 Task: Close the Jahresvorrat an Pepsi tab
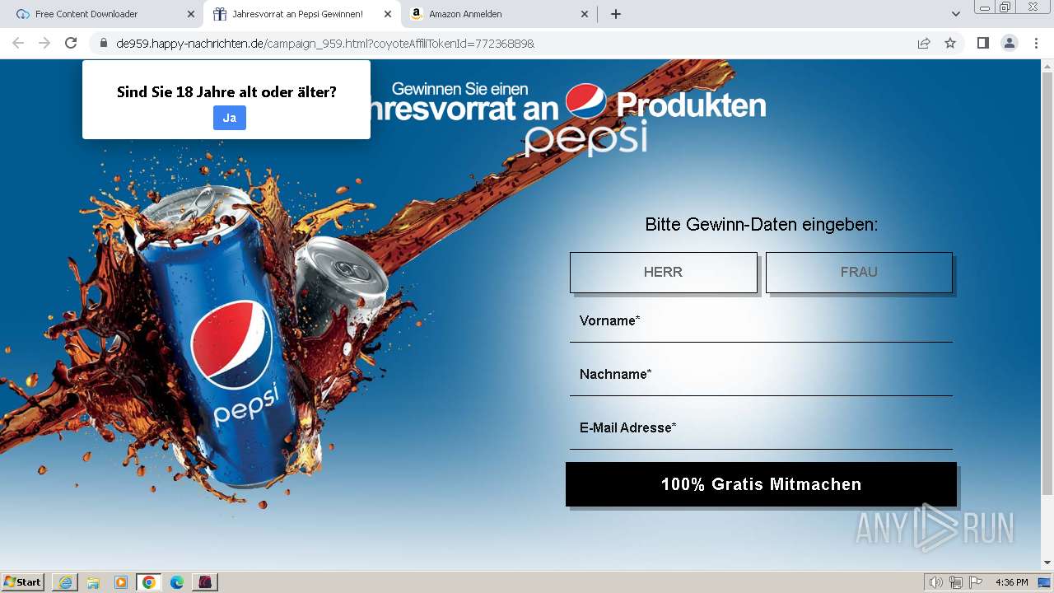[x=387, y=14]
